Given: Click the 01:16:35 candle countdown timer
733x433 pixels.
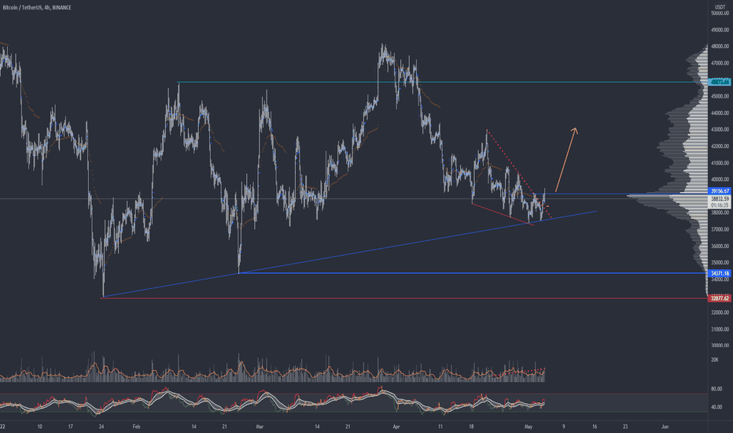Looking at the screenshot, I should (x=720, y=205).
